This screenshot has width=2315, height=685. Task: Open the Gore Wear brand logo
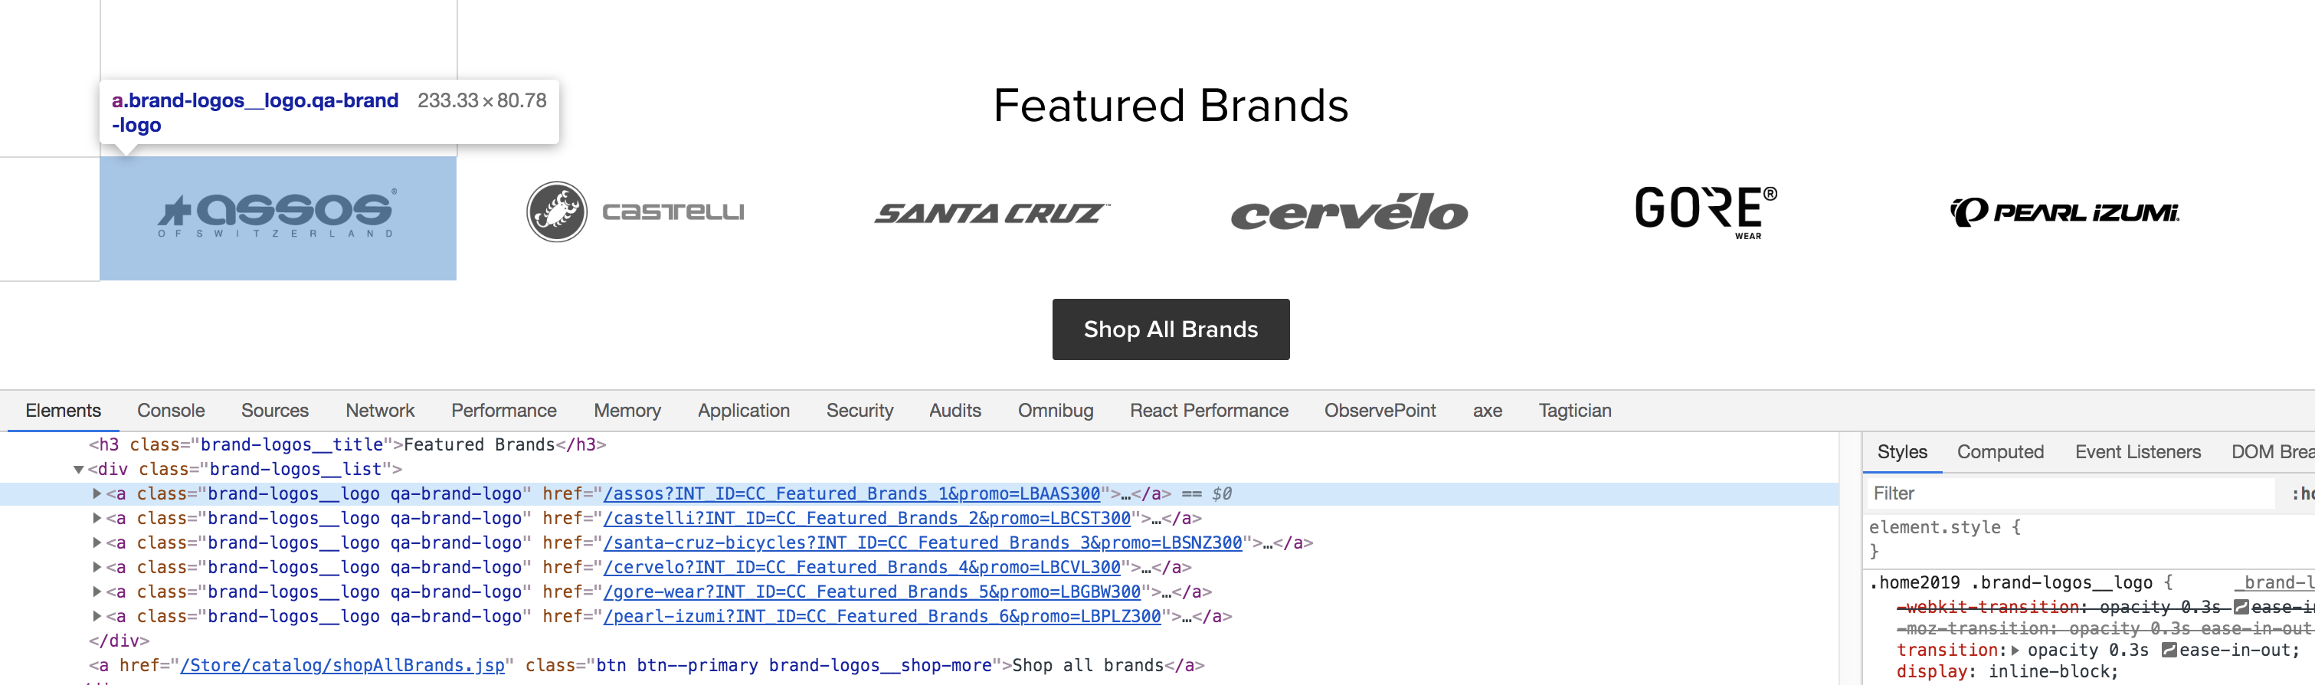[x=1704, y=212]
